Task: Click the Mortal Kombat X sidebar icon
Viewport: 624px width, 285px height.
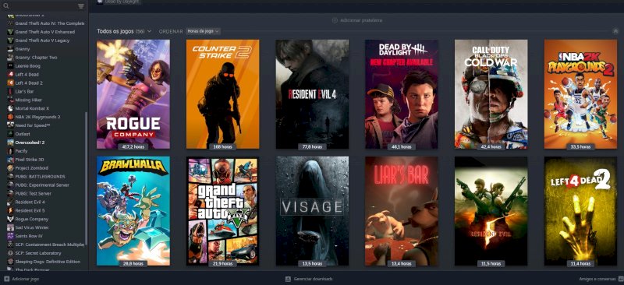Action: point(10,108)
